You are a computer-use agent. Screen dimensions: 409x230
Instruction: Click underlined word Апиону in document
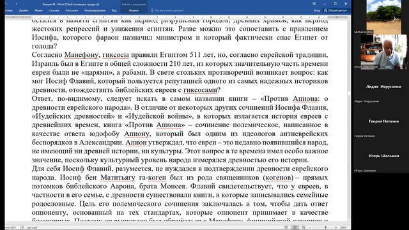[137, 134]
